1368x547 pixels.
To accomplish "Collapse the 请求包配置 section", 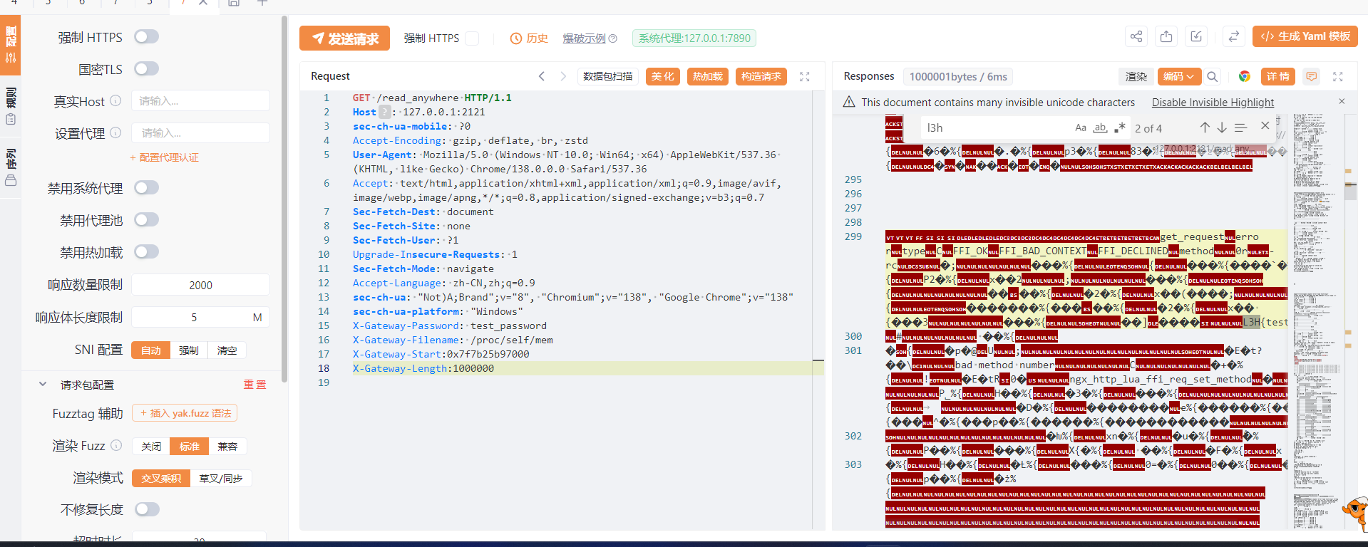I will pos(43,385).
